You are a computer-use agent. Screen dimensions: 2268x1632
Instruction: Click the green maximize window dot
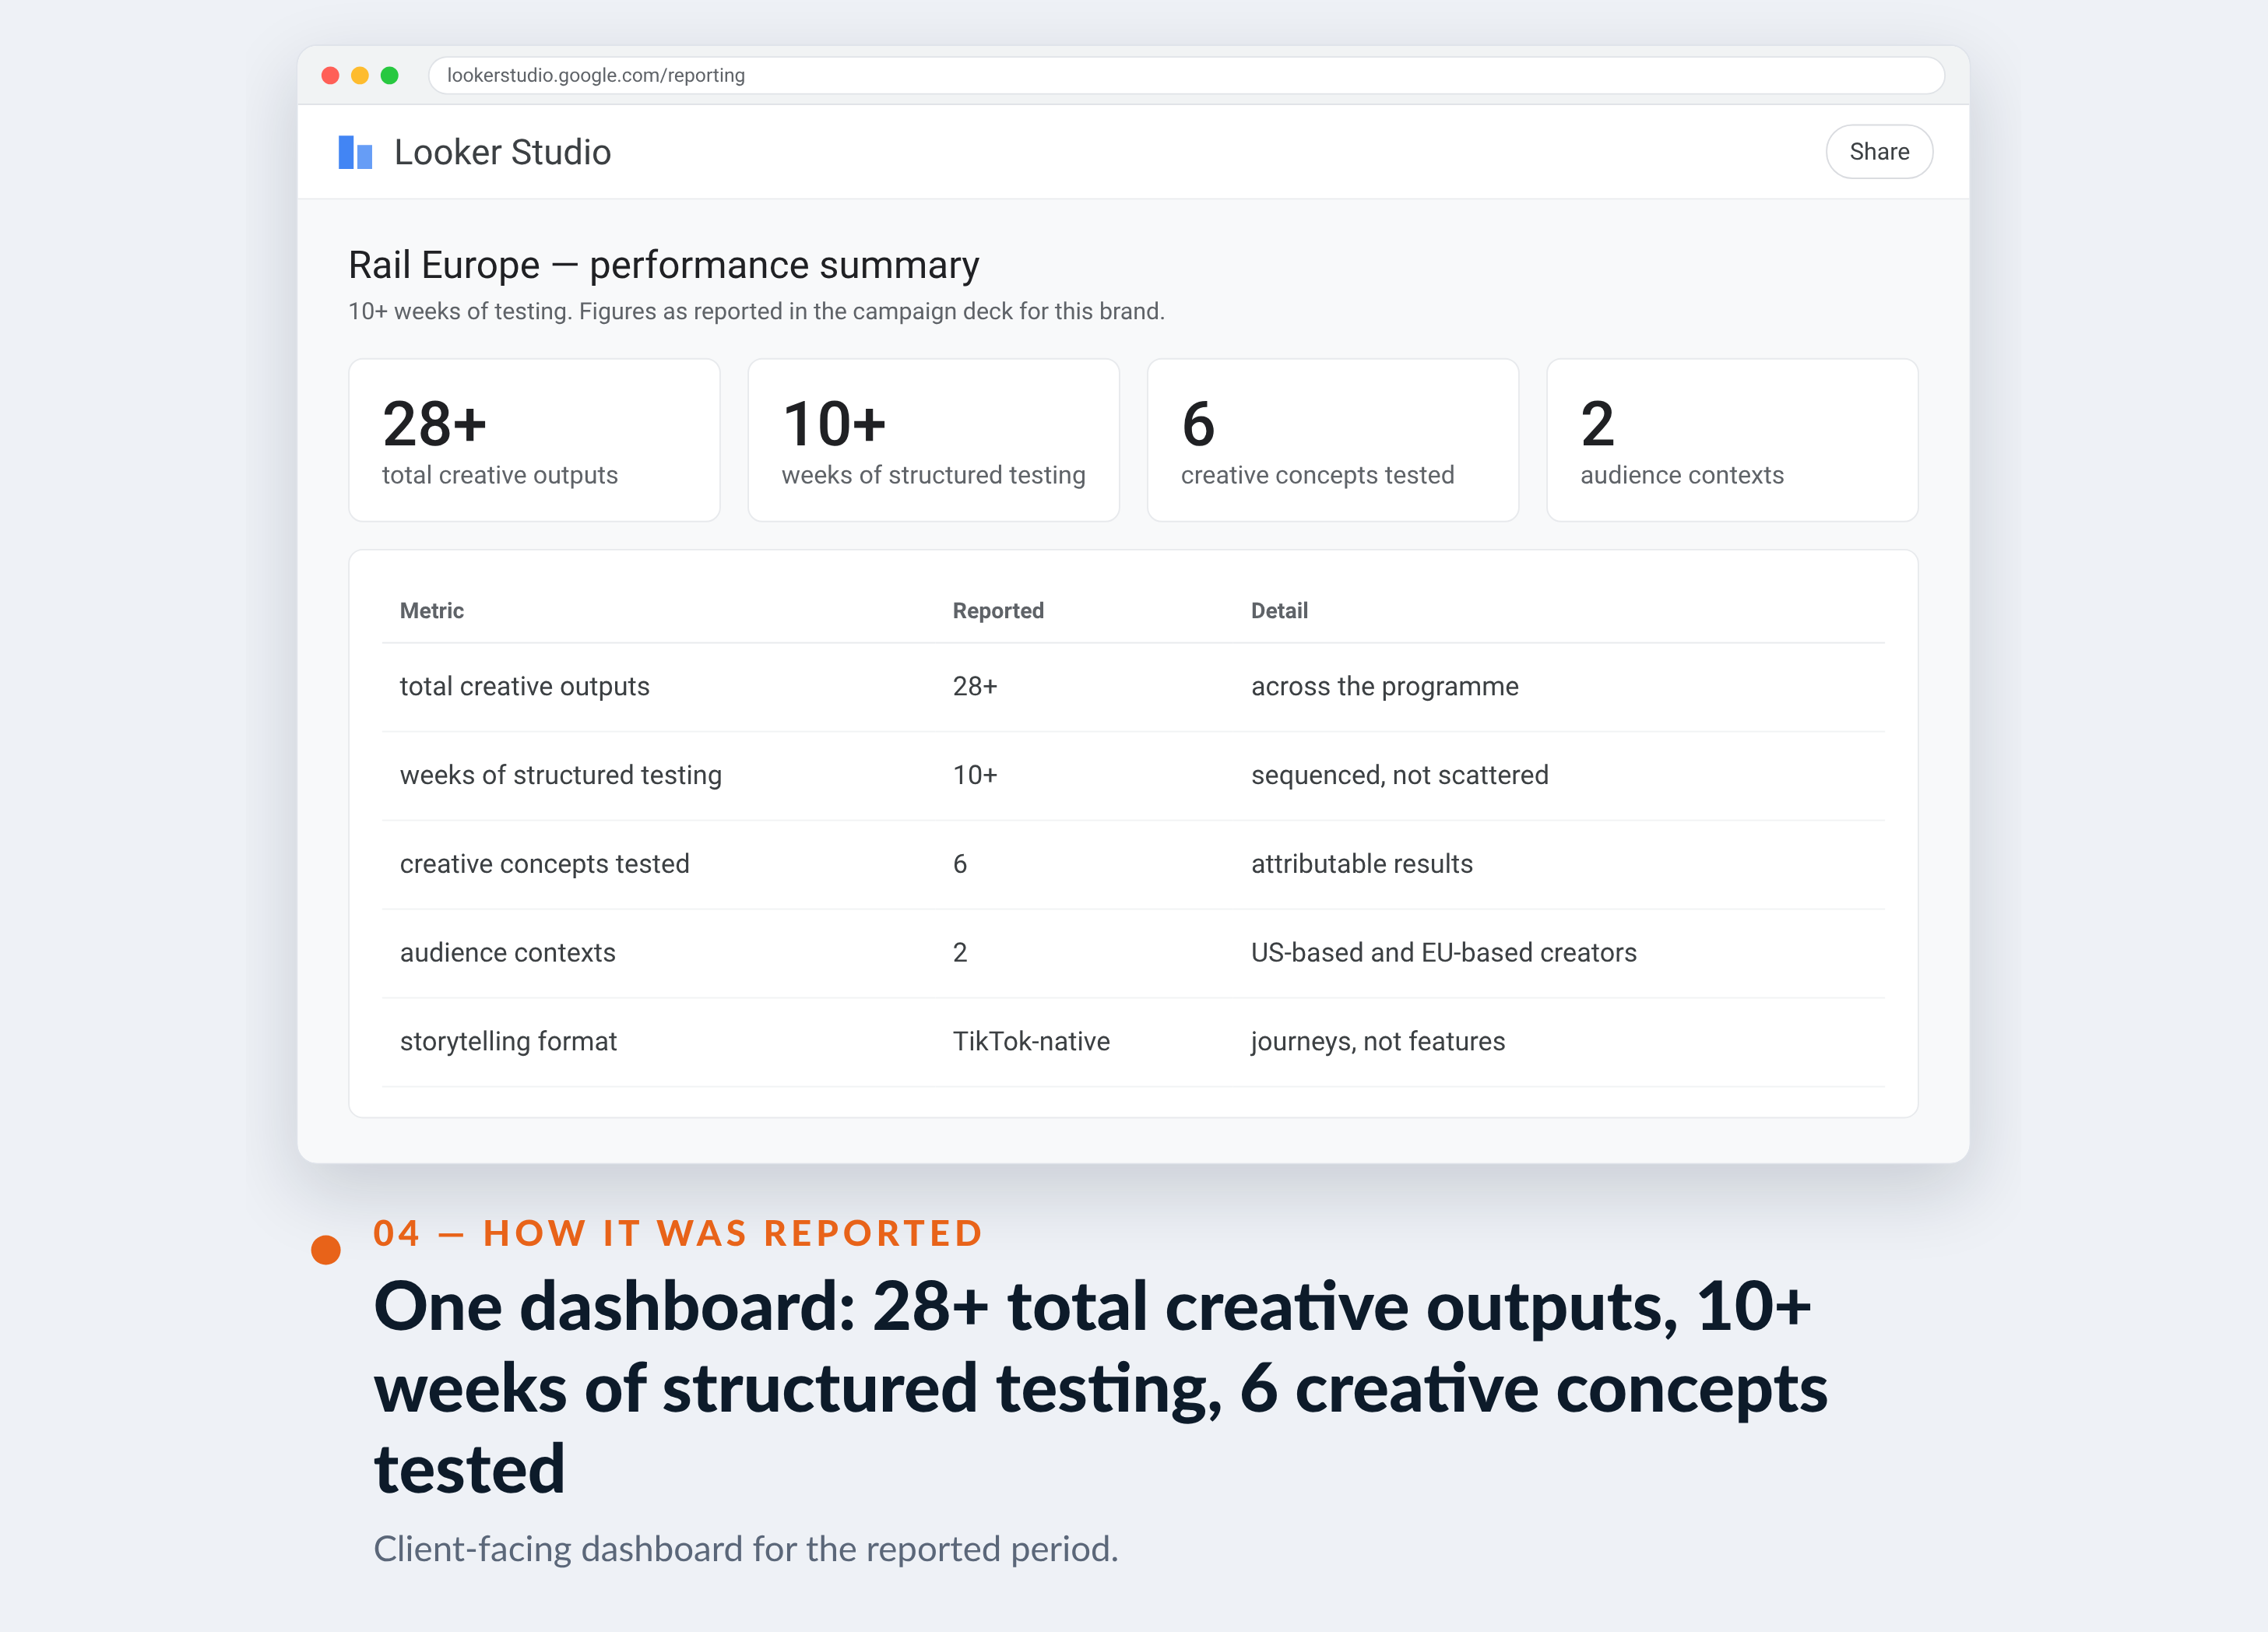click(x=390, y=76)
